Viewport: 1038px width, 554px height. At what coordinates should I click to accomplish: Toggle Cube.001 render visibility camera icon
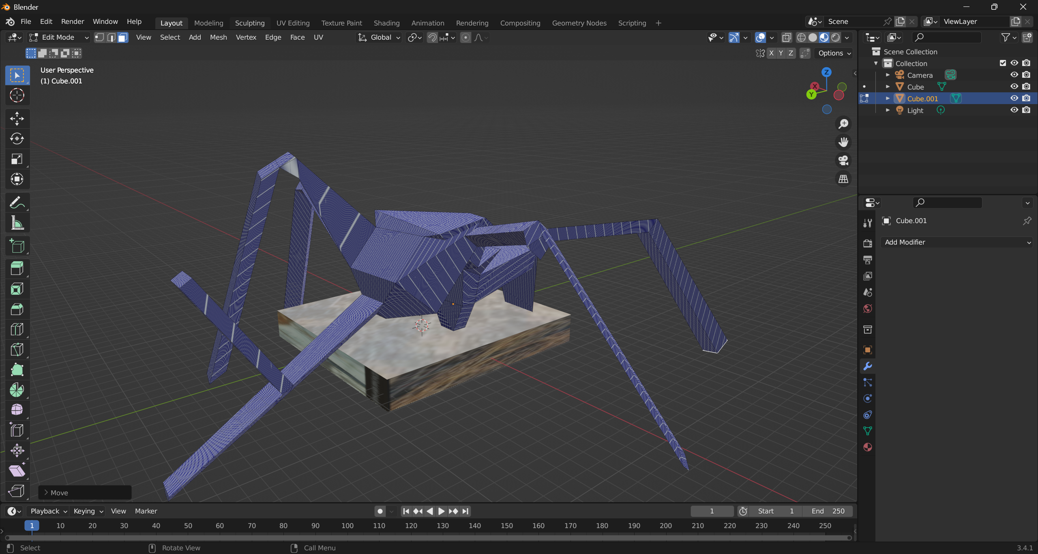click(x=1026, y=98)
